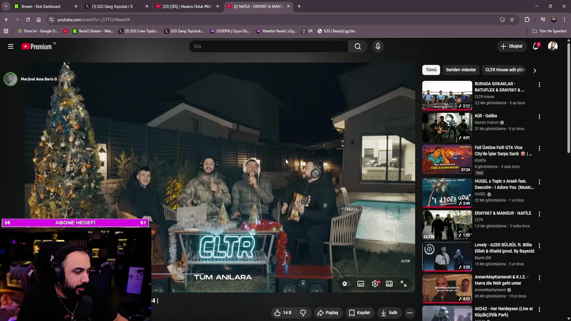The width and height of the screenshot is (571, 321).
Task: Open options for Fail Üstüne Fail video
Action: pos(539,148)
